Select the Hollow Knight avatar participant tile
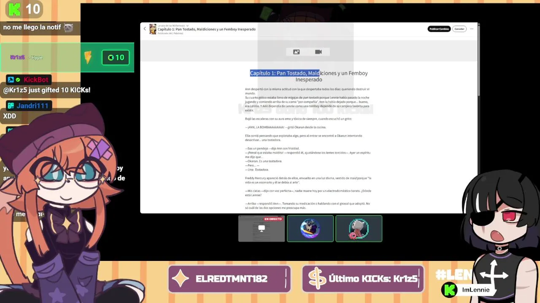540x303 pixels. coord(310,229)
